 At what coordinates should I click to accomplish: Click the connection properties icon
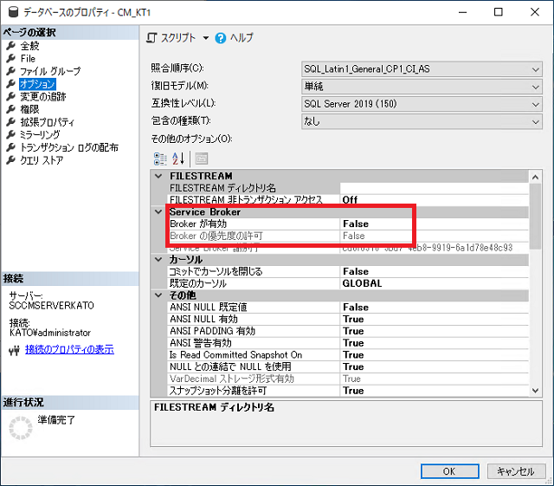[x=13, y=350]
